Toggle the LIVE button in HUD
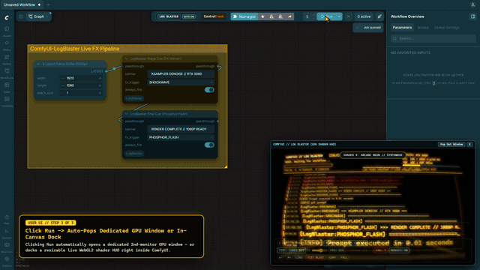 pyautogui.click(x=298, y=258)
